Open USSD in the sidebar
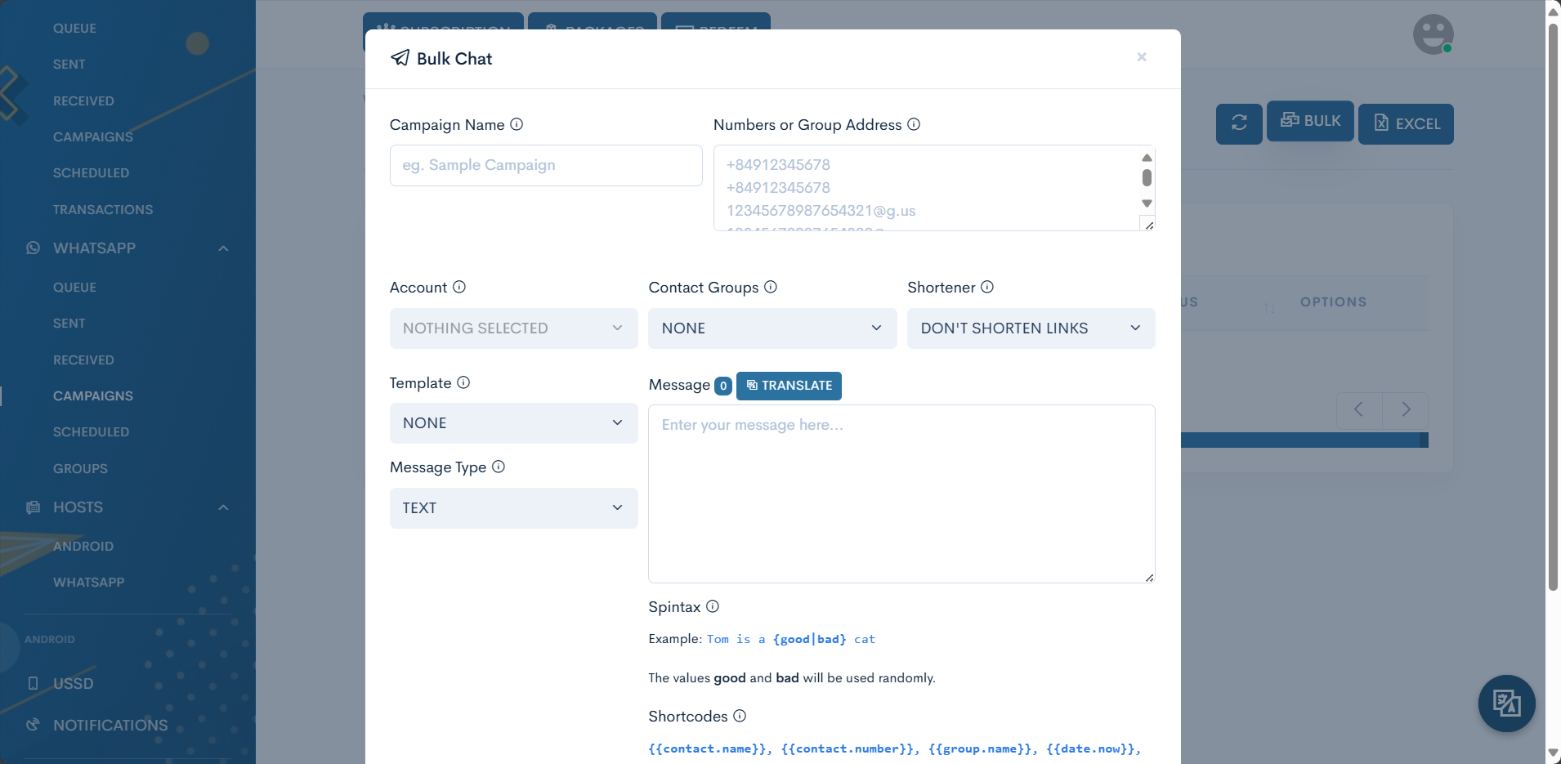Screen dimensions: 1561x764 tap(73, 683)
